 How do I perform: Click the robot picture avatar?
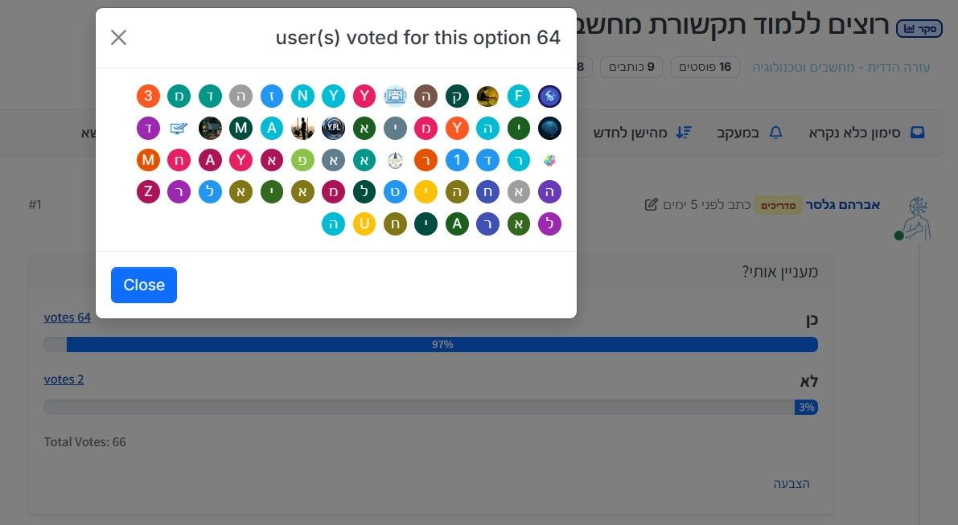(x=395, y=96)
